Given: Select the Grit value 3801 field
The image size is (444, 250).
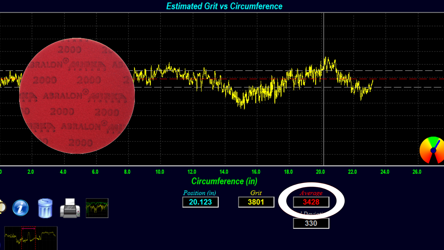Looking at the screenshot, I should (x=256, y=202).
